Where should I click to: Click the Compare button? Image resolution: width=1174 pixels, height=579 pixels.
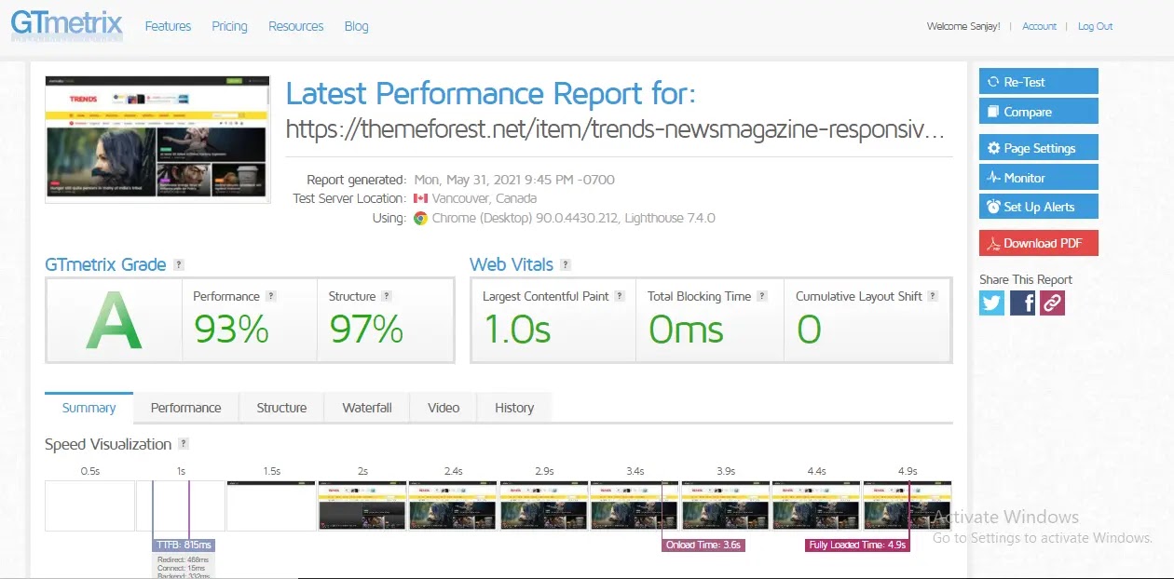coord(1039,112)
